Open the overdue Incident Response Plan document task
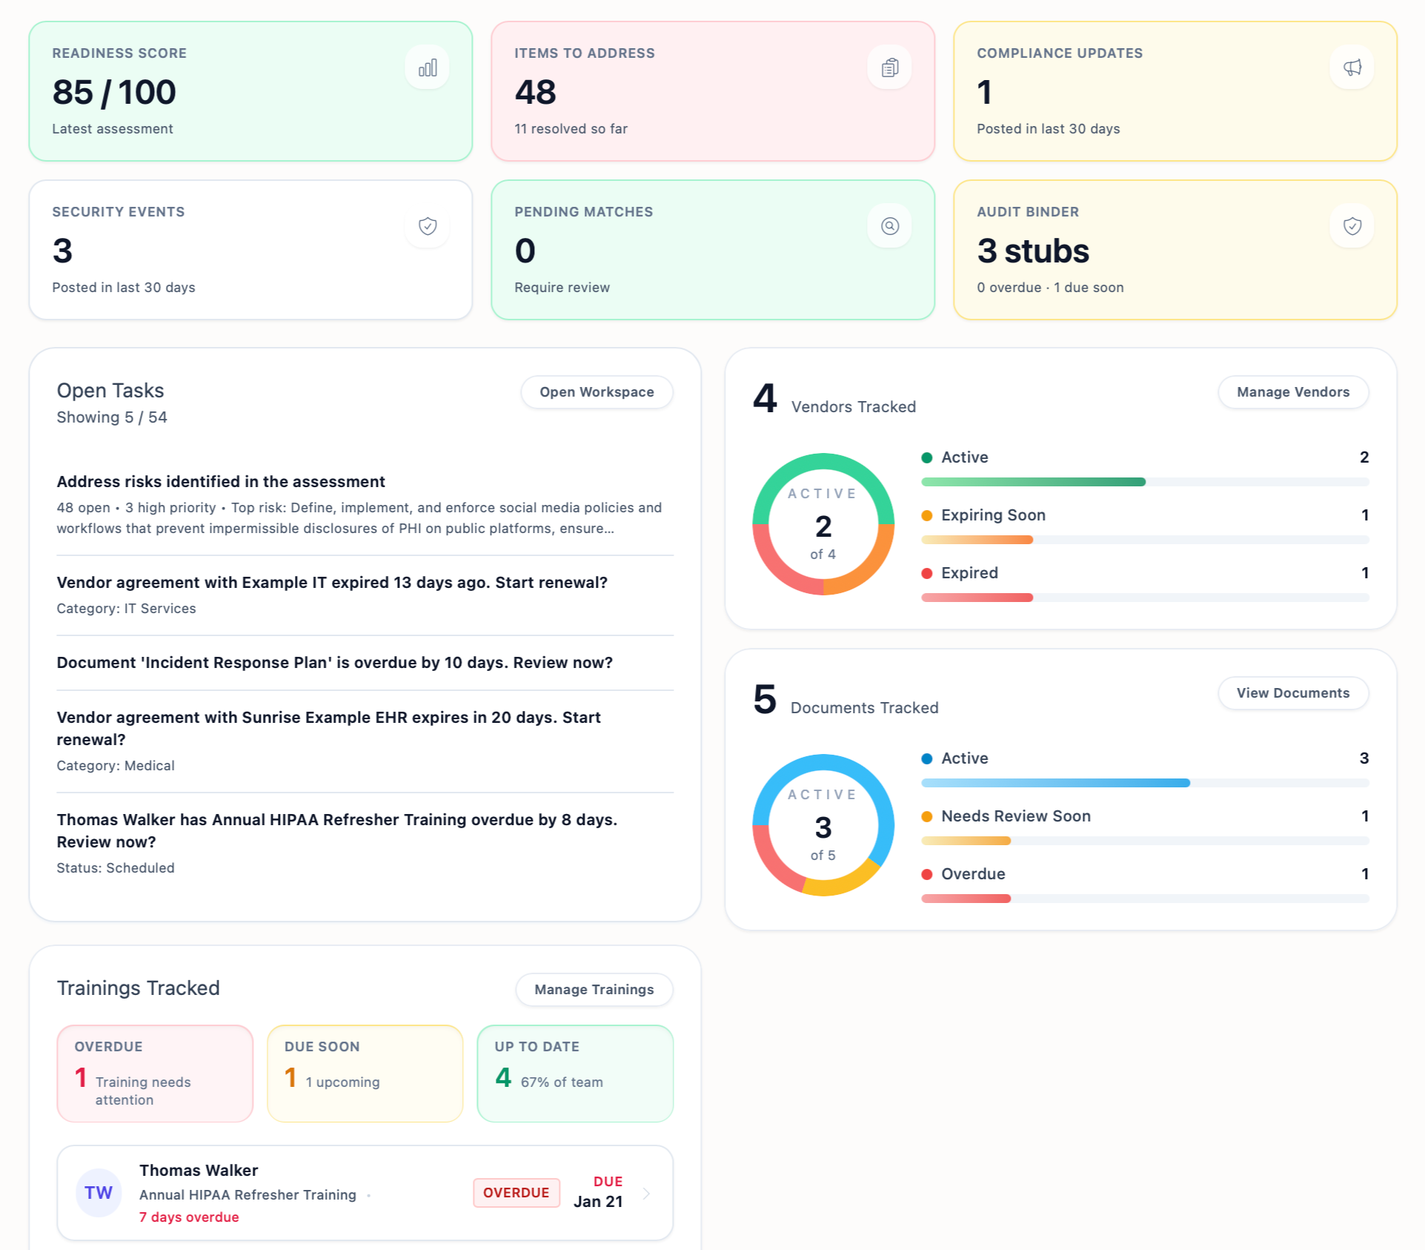Viewport: 1425px width, 1250px height. [x=335, y=662]
